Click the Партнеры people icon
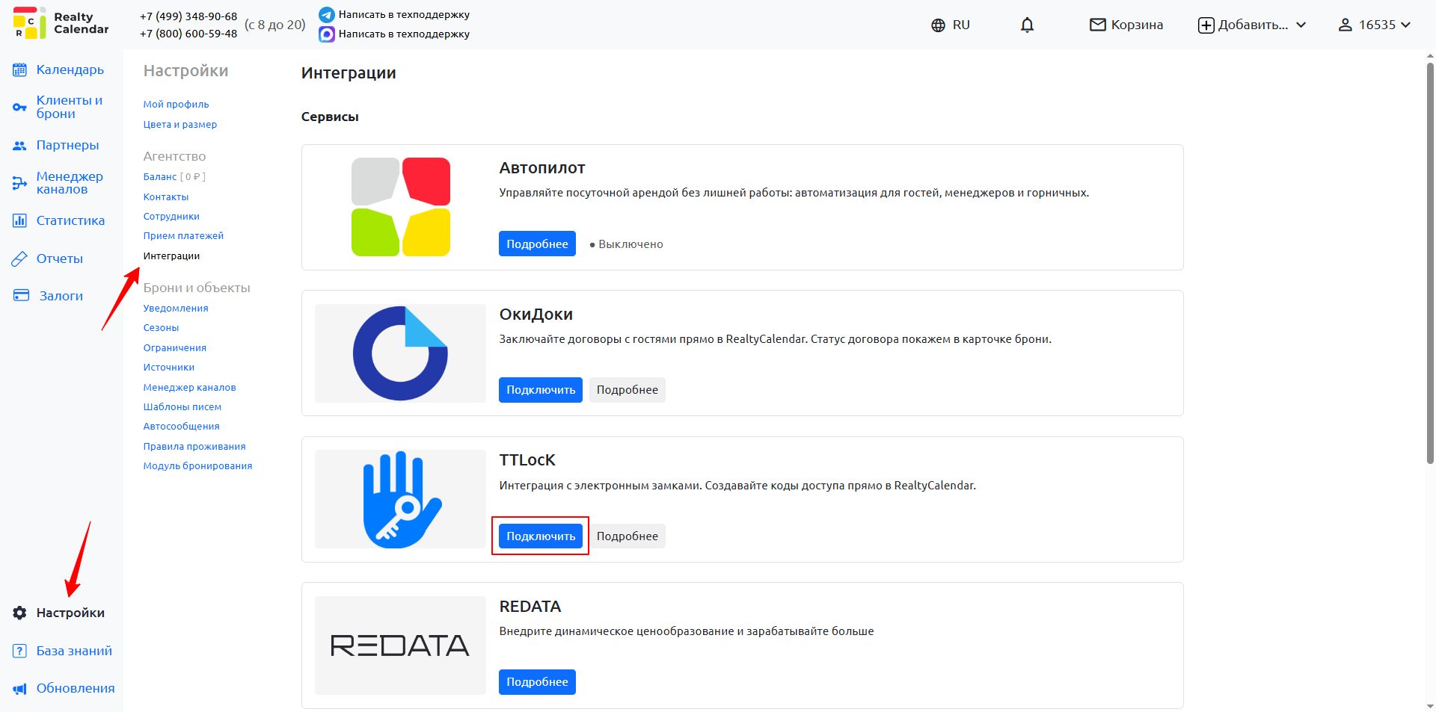The height and width of the screenshot is (712, 1436). (x=20, y=146)
